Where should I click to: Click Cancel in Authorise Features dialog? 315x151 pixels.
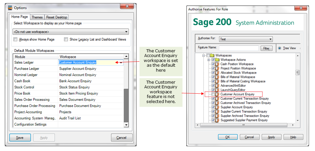[x=250, y=137]
